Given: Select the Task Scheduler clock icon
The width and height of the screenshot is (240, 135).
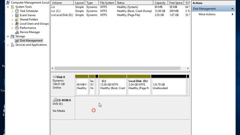Looking at the screenshot, I should [x=17, y=11].
